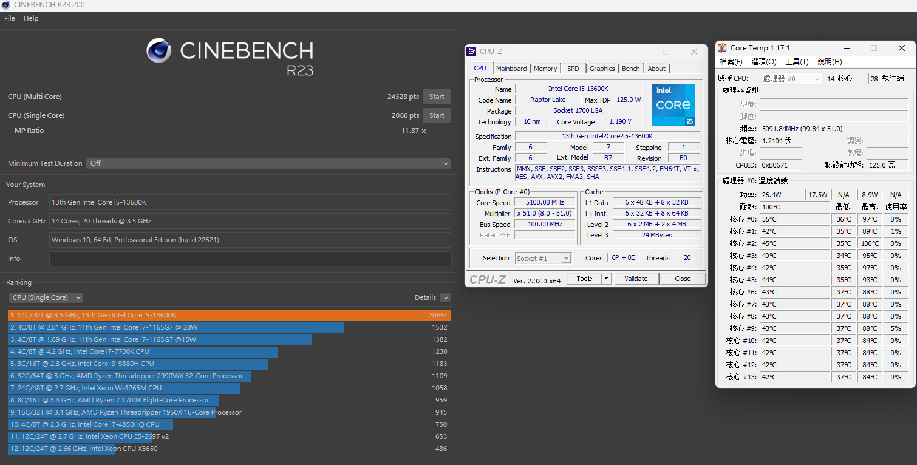Minimize the CPU-Z window

(638, 52)
